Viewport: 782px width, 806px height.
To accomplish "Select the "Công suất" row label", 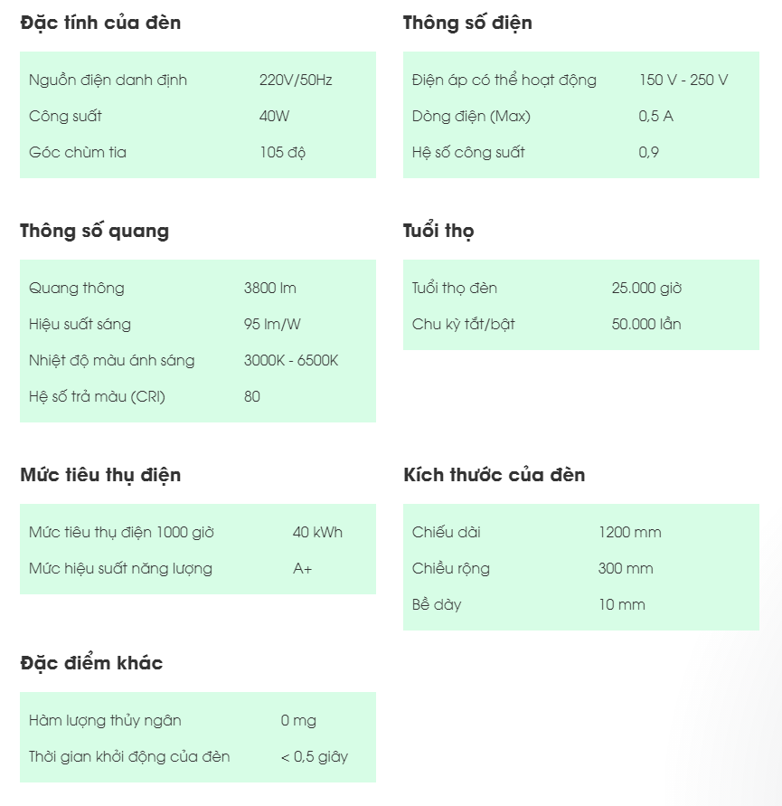I will coord(65,117).
